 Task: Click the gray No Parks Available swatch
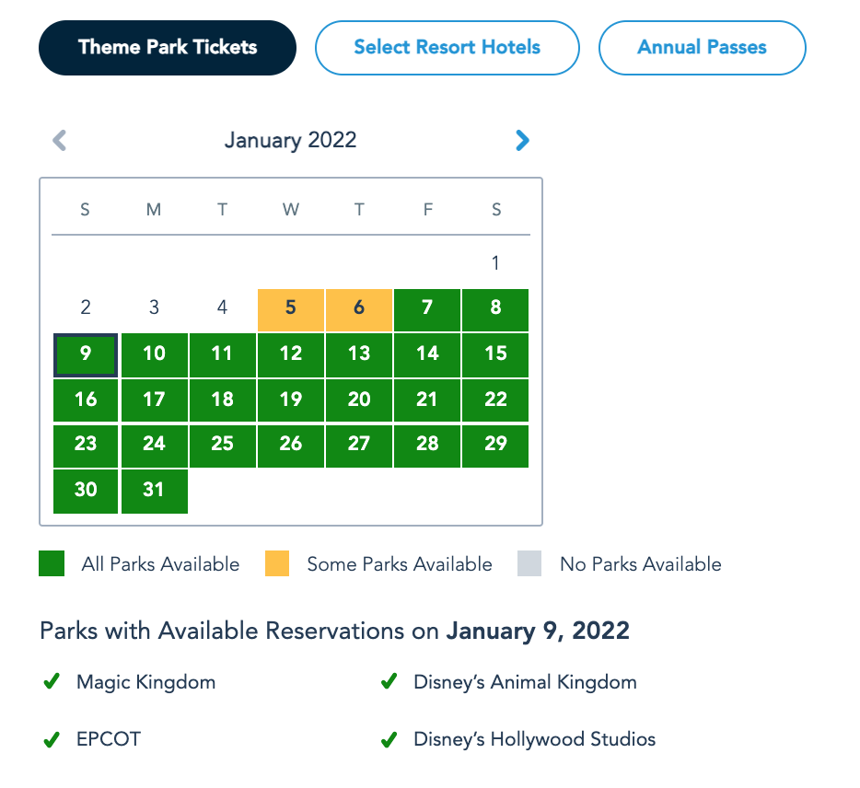(529, 563)
